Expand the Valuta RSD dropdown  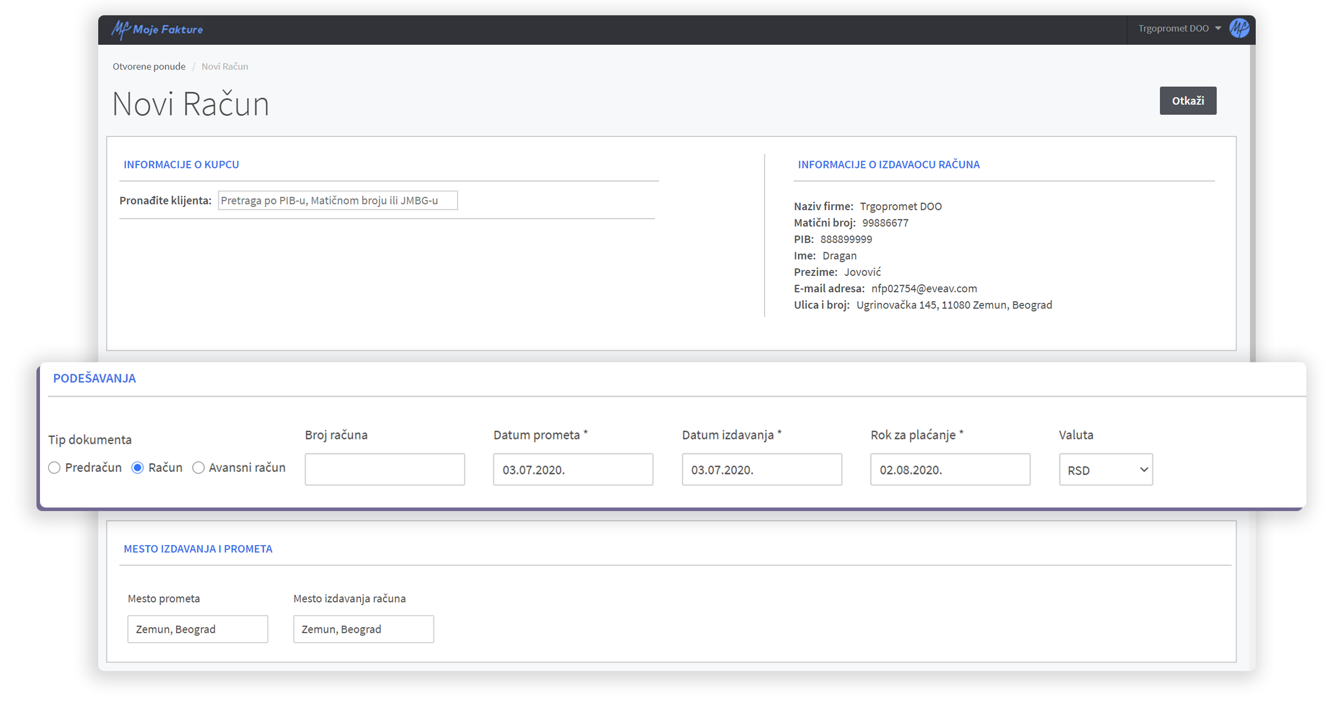coord(1106,469)
